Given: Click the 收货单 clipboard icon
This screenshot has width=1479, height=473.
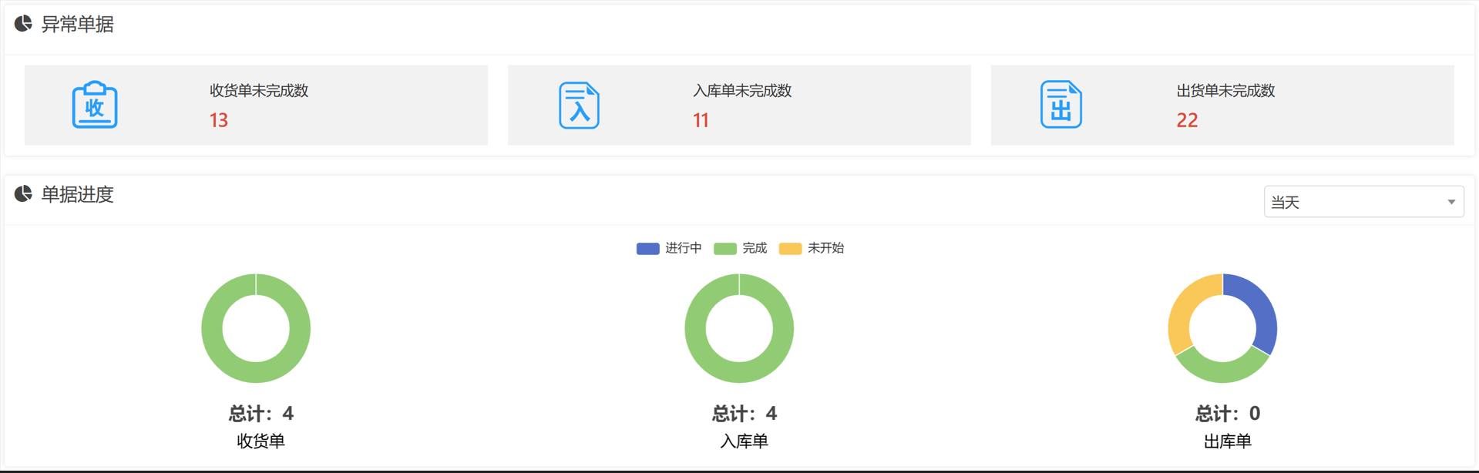Looking at the screenshot, I should [x=95, y=104].
